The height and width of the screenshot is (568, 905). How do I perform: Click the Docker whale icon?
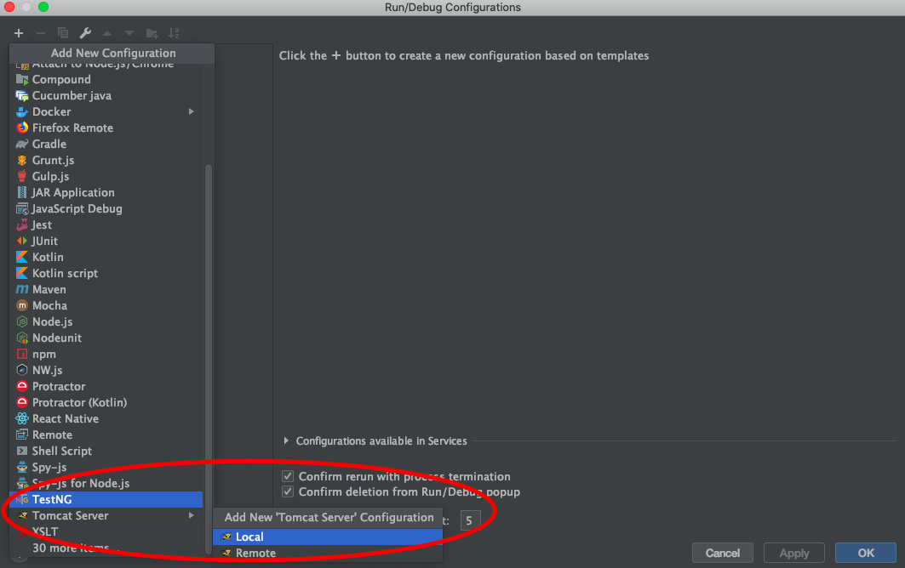tap(22, 112)
